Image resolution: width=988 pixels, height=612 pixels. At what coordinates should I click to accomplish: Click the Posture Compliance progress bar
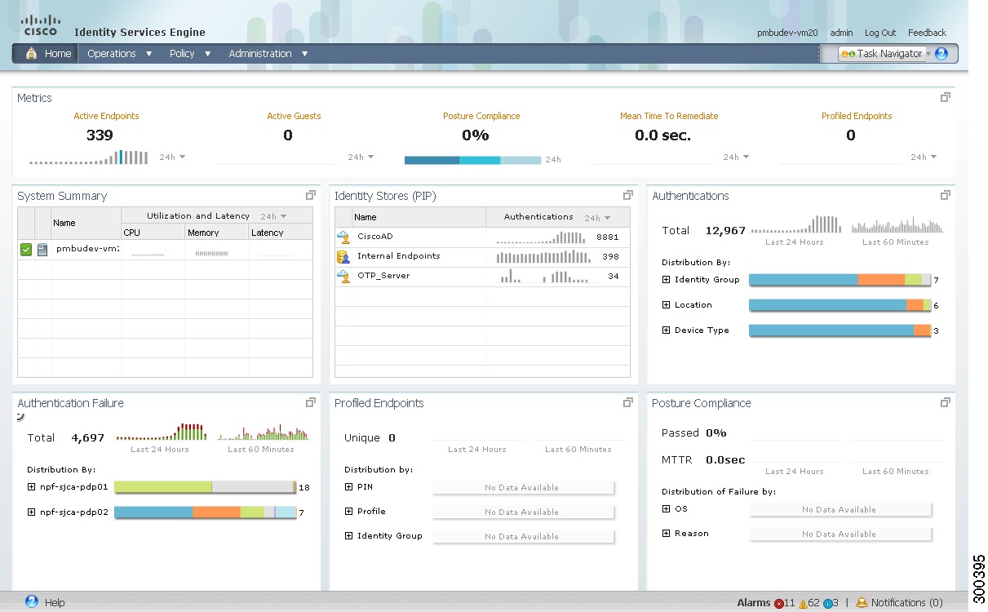473,160
